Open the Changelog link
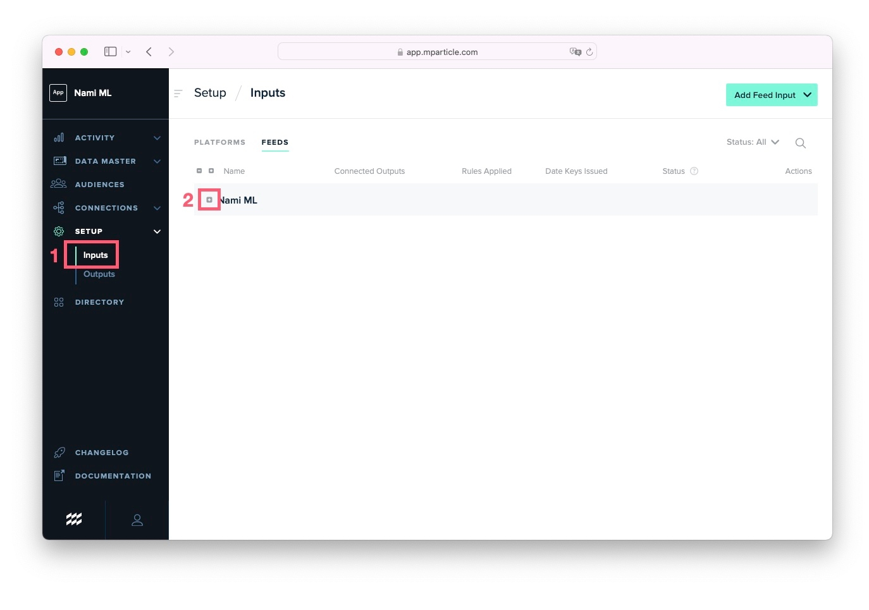This screenshot has height=610, width=869. tap(102, 453)
